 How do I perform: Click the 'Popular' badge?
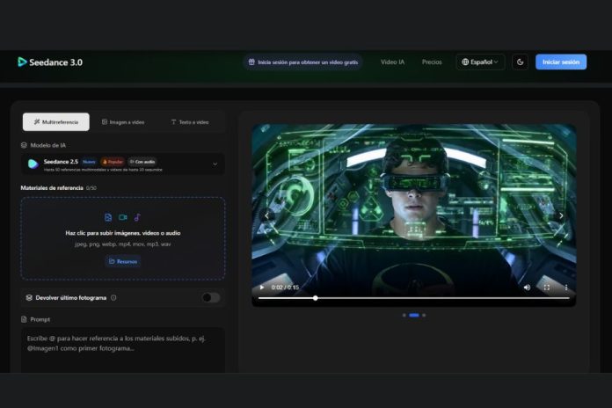click(113, 162)
